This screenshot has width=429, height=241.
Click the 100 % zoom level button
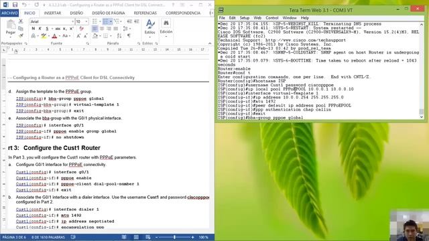tap(204, 237)
